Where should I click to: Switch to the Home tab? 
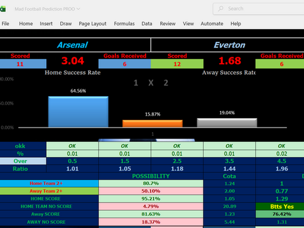[x=26, y=24]
